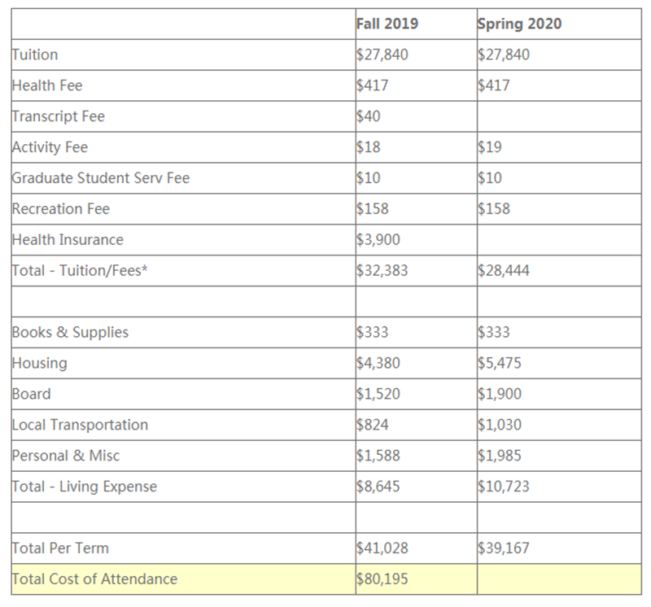Click the Health Insurance $3,900 amount

click(378, 240)
